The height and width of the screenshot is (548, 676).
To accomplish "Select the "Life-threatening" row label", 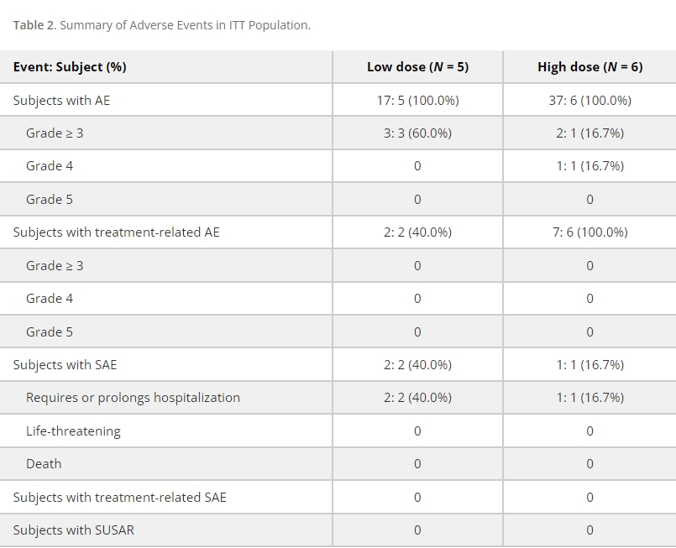I will tap(73, 431).
